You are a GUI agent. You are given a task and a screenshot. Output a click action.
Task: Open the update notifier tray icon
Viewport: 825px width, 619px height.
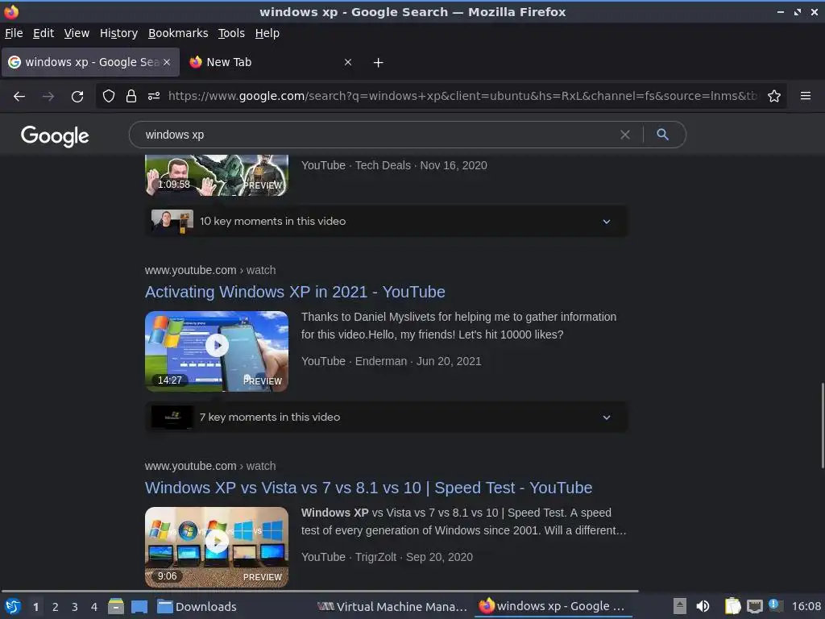click(774, 605)
